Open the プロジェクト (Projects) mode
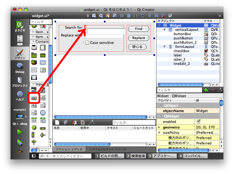234x174 pixels. coord(20,82)
